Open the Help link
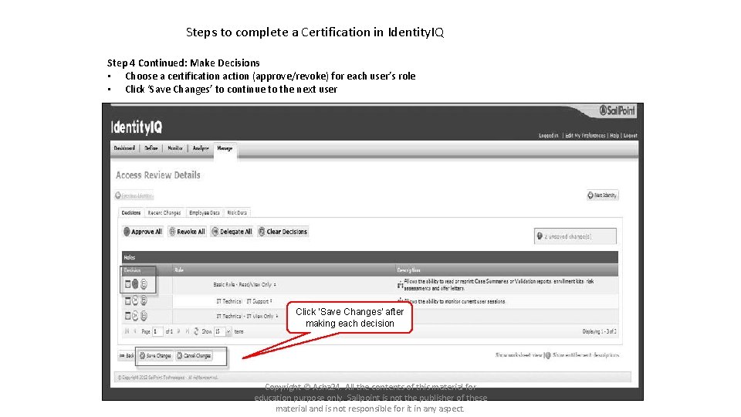This screenshot has height=417, width=741. [x=614, y=135]
